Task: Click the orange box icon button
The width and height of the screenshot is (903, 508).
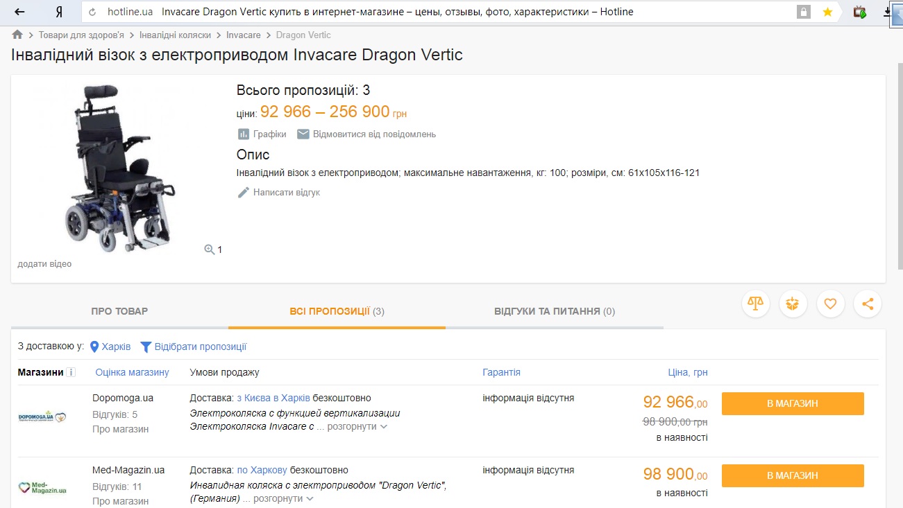Action: click(x=793, y=304)
